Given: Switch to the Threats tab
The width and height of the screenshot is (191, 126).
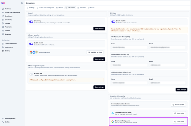Looking at the screenshot, I should (x=60, y=8).
